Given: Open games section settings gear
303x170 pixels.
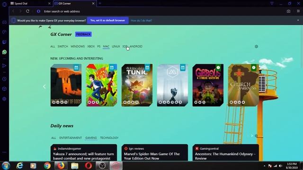Looking at the screenshot, I should click(x=257, y=46).
